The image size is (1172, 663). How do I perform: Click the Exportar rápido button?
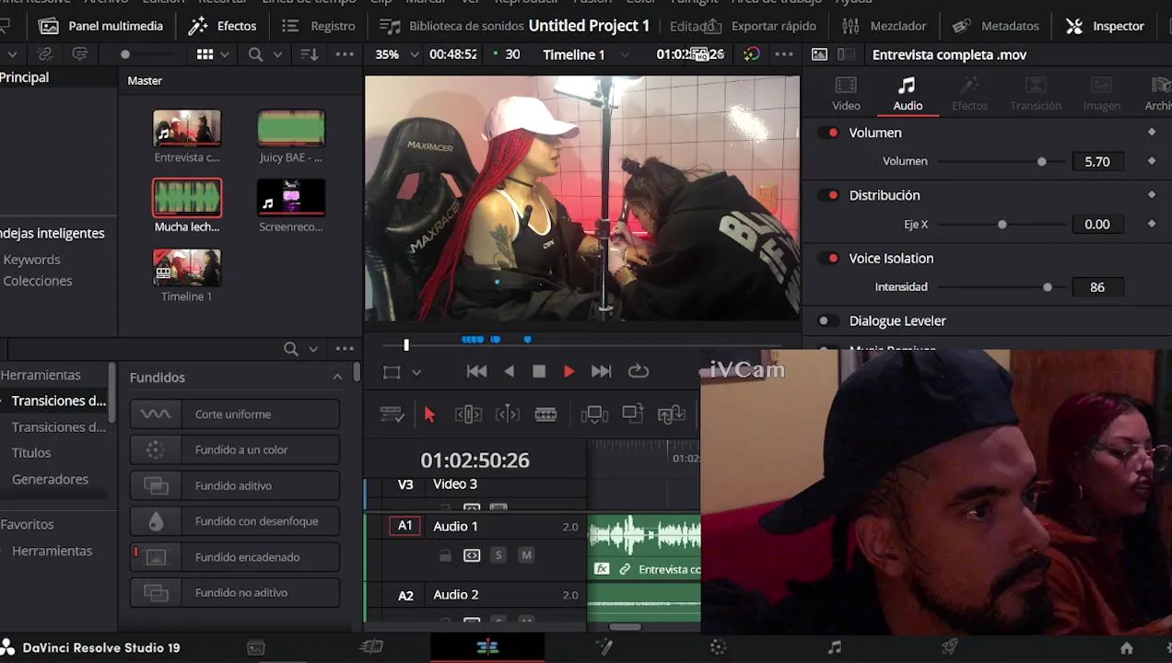click(x=762, y=26)
